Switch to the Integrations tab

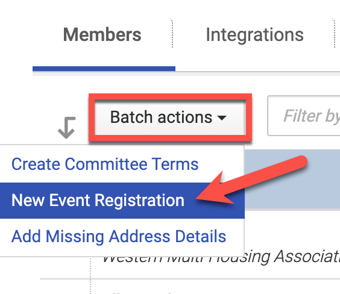point(254,35)
